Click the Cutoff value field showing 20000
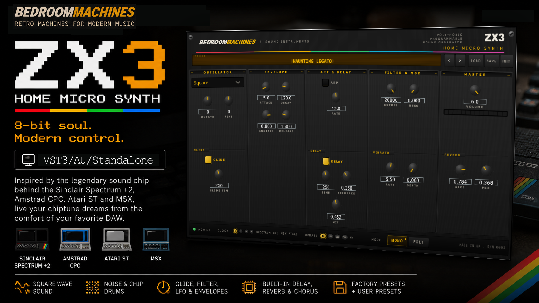Image resolution: width=539 pixels, height=303 pixels. (x=391, y=100)
